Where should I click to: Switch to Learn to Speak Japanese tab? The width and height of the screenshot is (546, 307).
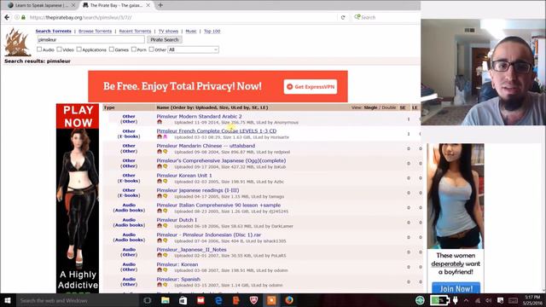[x=41, y=5]
